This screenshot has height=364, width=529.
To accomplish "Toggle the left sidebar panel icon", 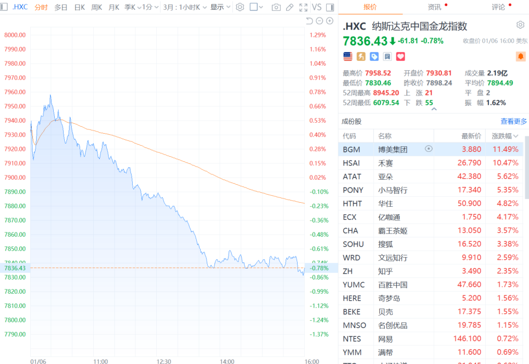I will pyautogui.click(x=4, y=7).
